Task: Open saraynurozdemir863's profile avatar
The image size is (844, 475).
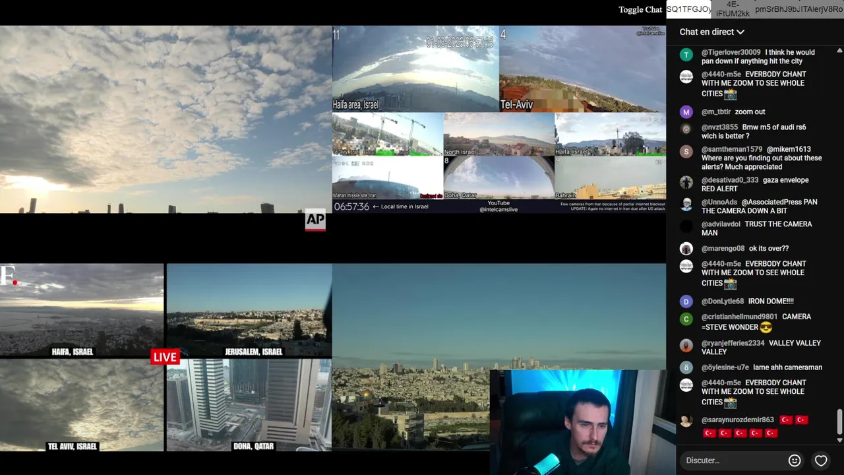Action: [686, 421]
